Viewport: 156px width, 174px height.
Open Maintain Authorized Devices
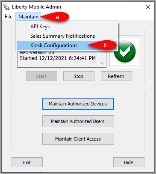(x=78, y=104)
